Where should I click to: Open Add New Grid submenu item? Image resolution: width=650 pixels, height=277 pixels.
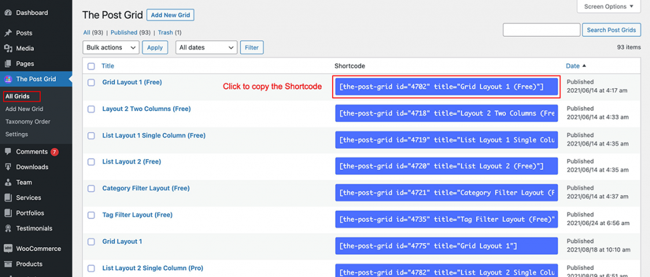pos(24,109)
